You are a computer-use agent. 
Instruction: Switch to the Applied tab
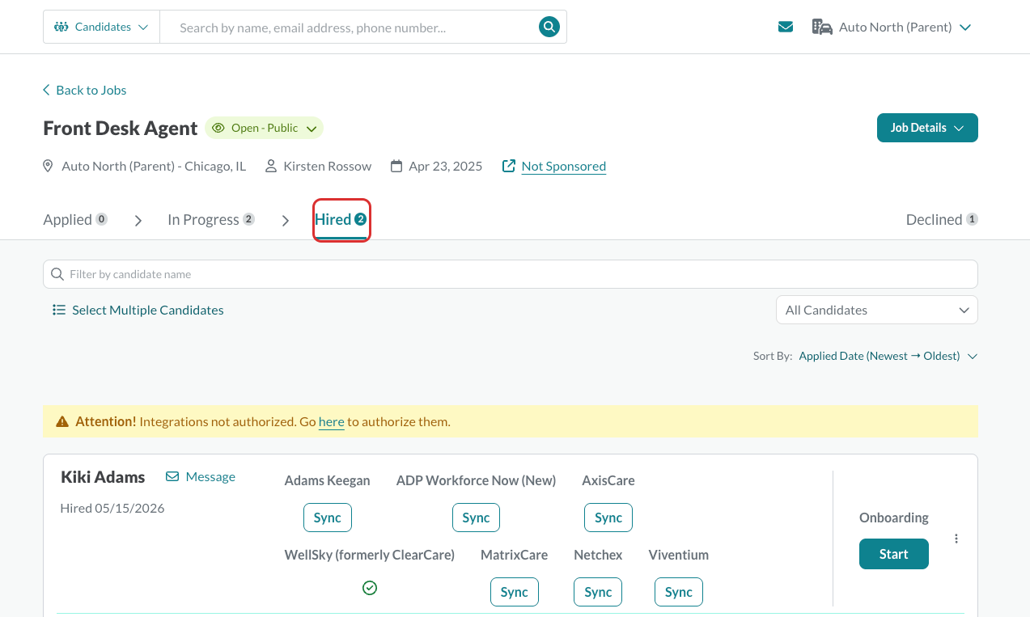[x=75, y=219]
